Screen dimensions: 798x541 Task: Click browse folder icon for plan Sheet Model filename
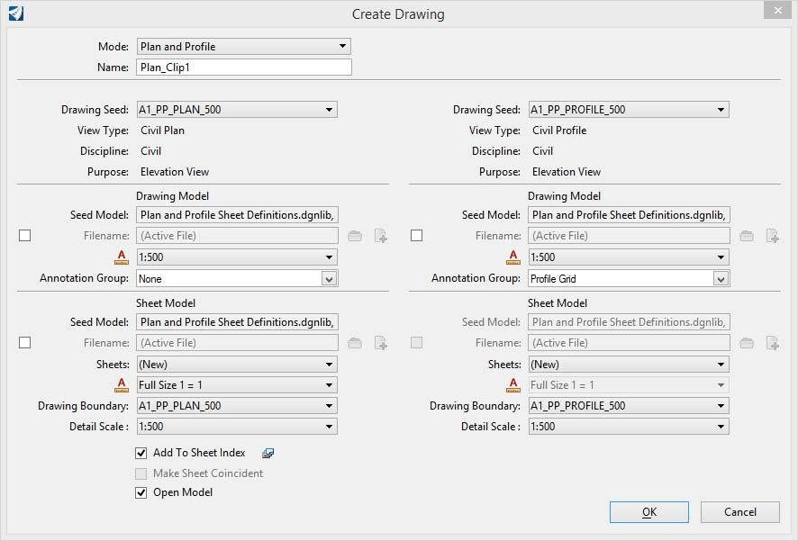point(355,343)
